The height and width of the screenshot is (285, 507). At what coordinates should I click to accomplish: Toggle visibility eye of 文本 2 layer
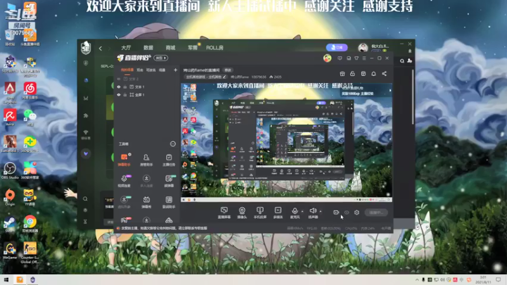pos(119,79)
